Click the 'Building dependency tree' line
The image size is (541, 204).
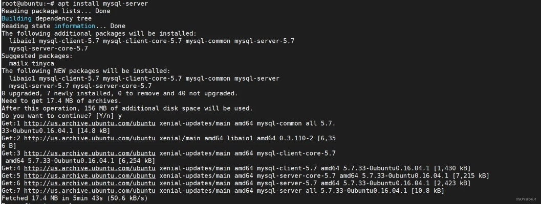click(47, 18)
